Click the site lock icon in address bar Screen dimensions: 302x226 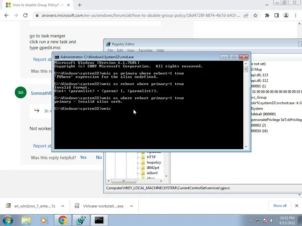(37, 15)
